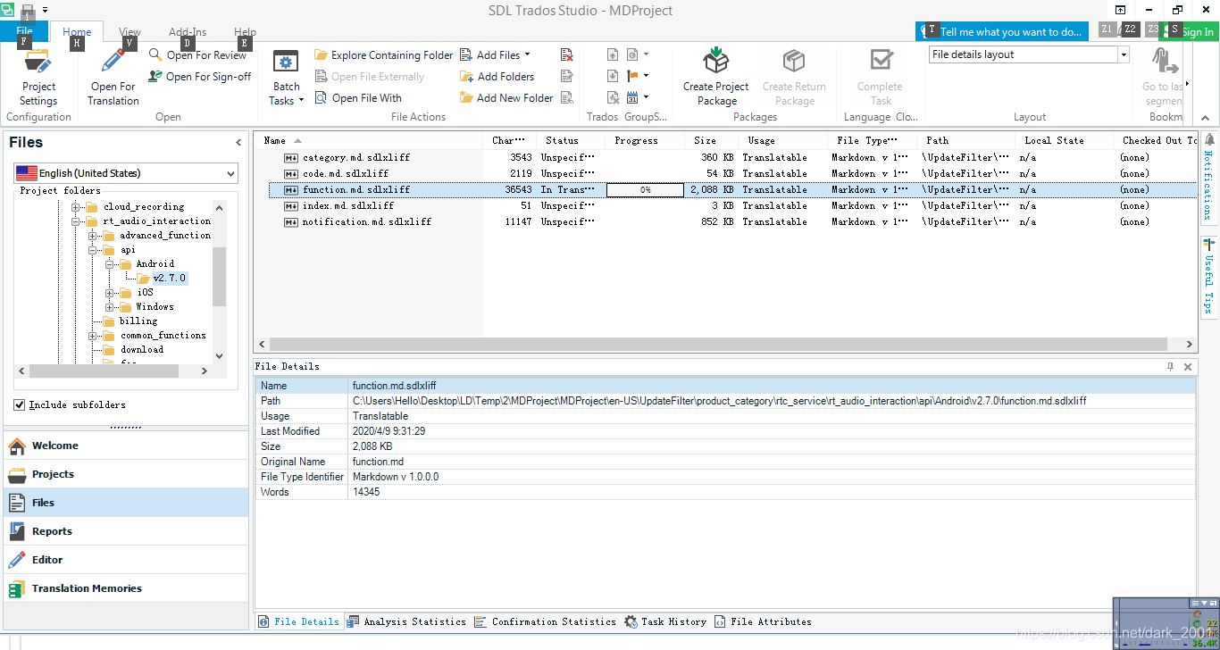The image size is (1220, 650).
Task: Open the Useful Tips side panel
Action: [1209, 277]
